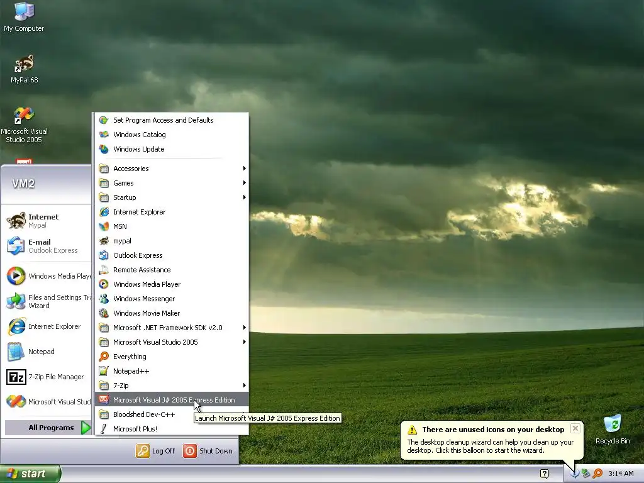Expand Bloodshed Dev-C++ folder
Screen dimensions: 644x483
pos(172,414)
